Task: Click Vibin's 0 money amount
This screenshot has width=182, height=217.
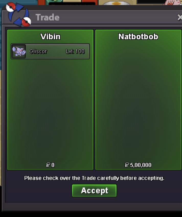Action: [x=53, y=165]
